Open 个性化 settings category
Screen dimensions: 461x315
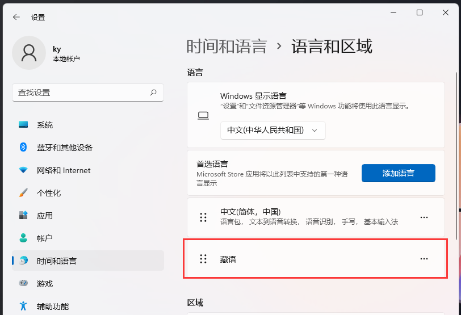88,193
